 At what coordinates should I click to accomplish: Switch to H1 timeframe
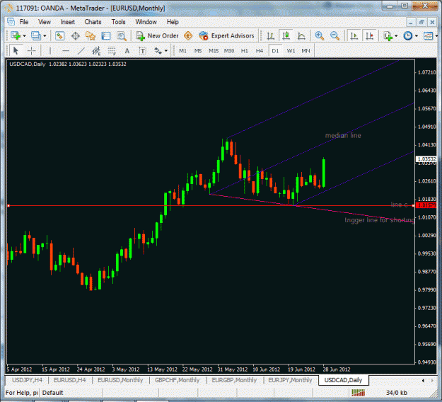click(x=245, y=51)
